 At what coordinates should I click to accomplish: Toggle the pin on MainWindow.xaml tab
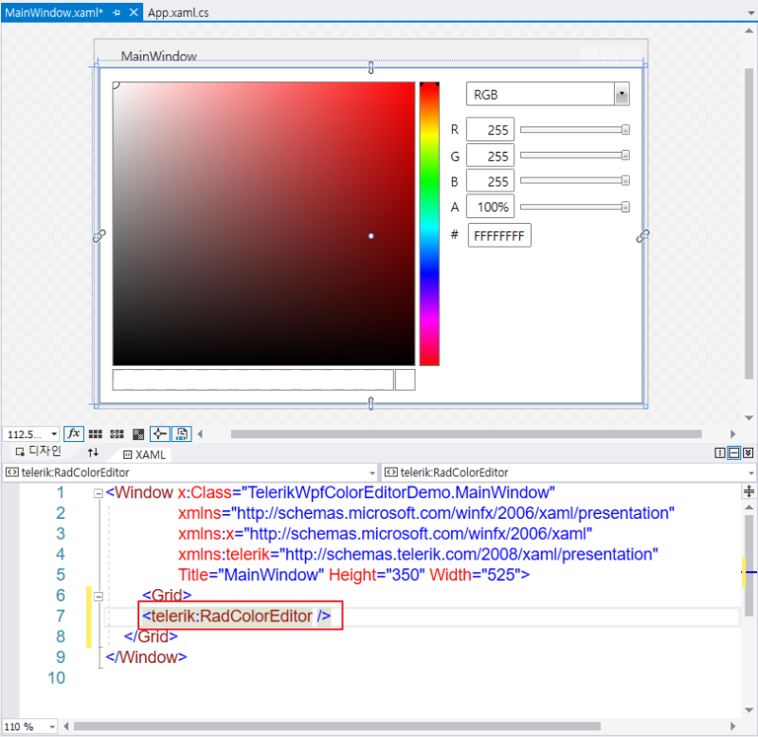(x=117, y=12)
